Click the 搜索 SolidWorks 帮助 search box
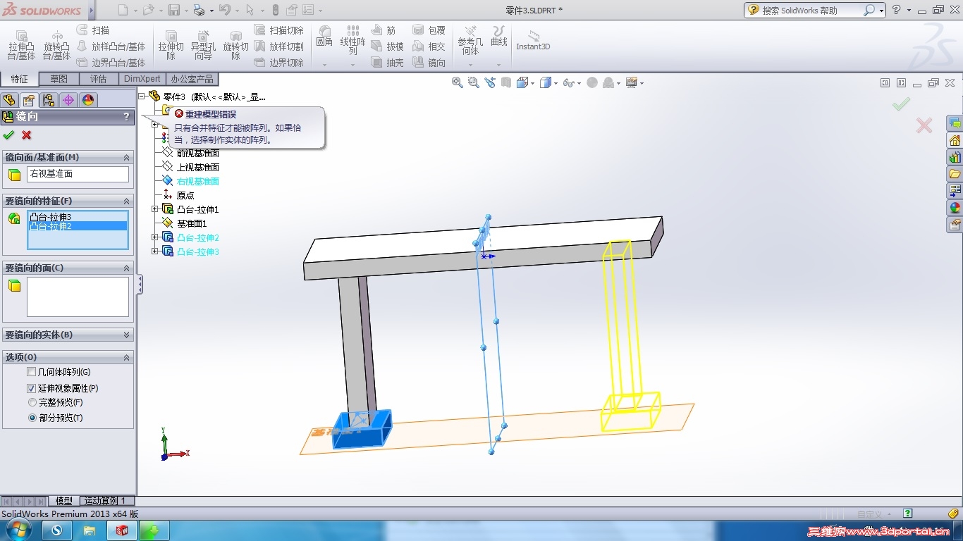The height and width of the screenshot is (541, 963). 811,10
